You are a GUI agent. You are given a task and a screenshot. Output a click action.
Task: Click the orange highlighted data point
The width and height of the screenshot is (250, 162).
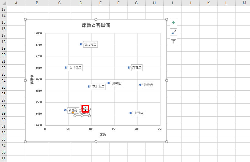[x=73, y=113]
